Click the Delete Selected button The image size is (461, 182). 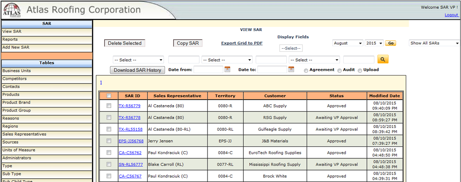(125, 43)
